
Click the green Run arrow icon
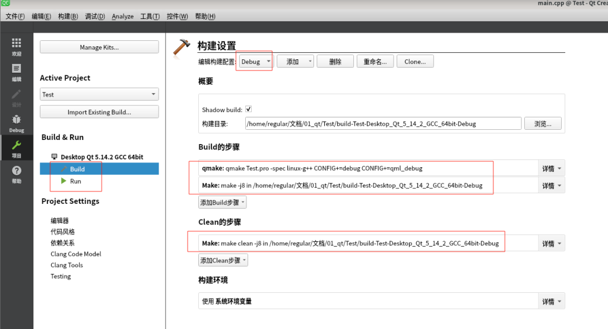pos(64,181)
